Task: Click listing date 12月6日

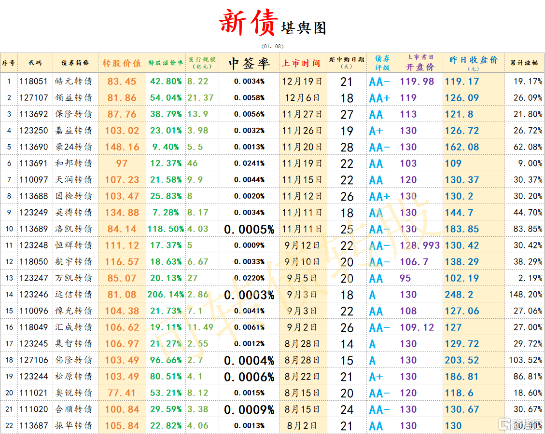Action: [x=302, y=97]
